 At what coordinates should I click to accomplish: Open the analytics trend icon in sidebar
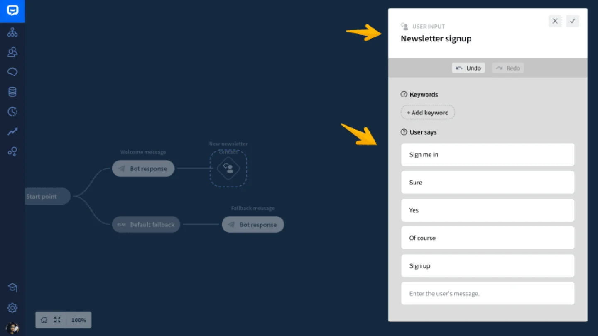click(x=12, y=131)
